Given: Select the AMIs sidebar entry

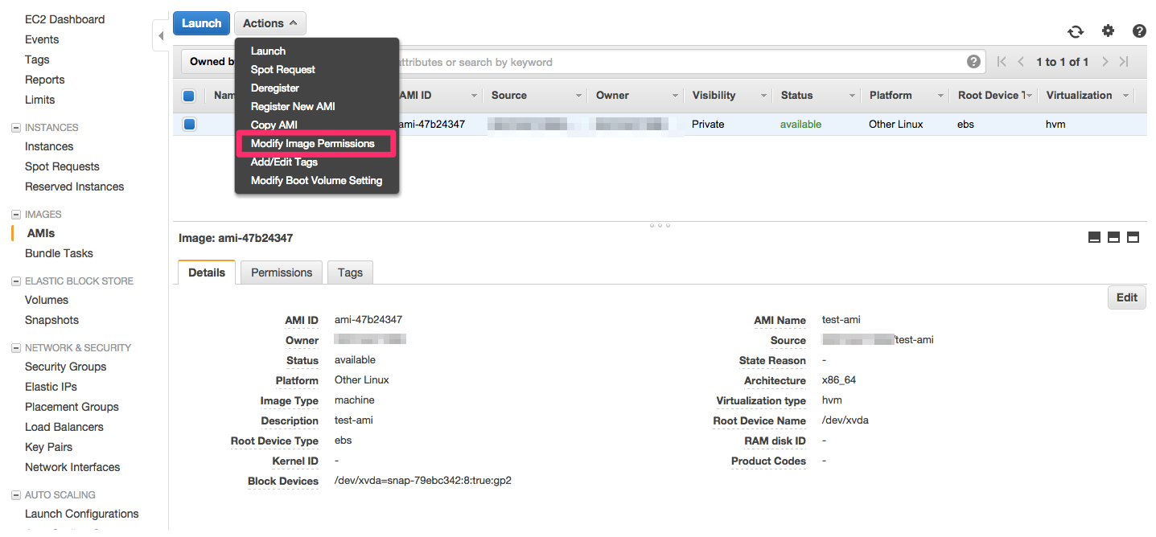Looking at the screenshot, I should point(41,233).
